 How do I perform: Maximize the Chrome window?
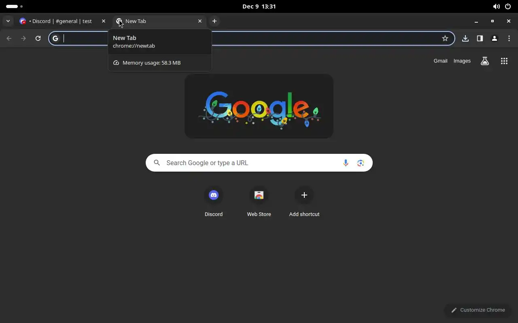pyautogui.click(x=493, y=21)
